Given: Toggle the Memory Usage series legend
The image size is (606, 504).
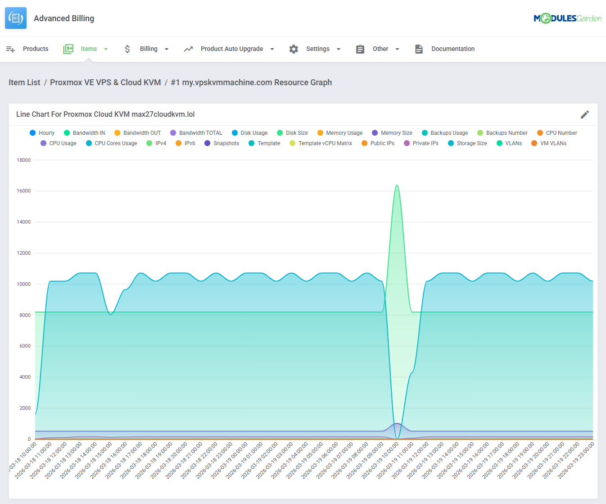Looking at the screenshot, I should (x=340, y=133).
